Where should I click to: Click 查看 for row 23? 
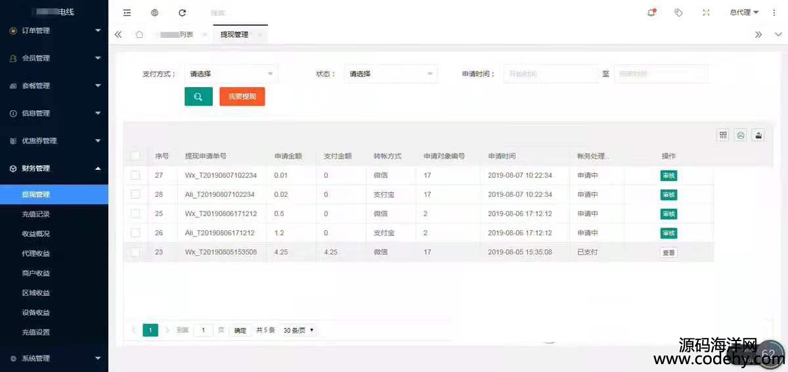[x=668, y=253]
